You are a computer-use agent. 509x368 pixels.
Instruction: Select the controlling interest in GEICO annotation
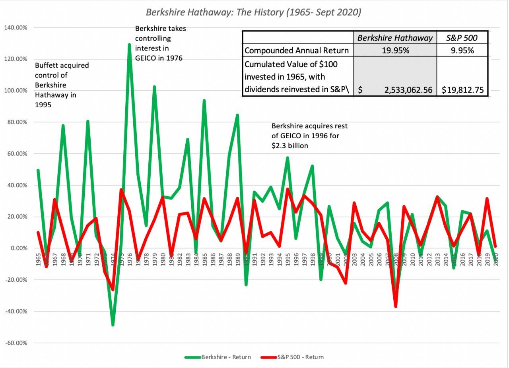click(161, 44)
